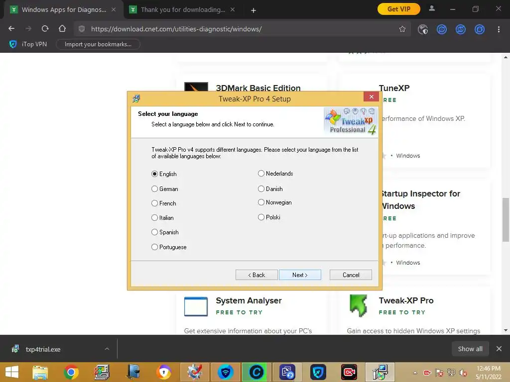Click the Tweak-XP Pro green arrow icon
The width and height of the screenshot is (510, 382).
tap(359, 306)
